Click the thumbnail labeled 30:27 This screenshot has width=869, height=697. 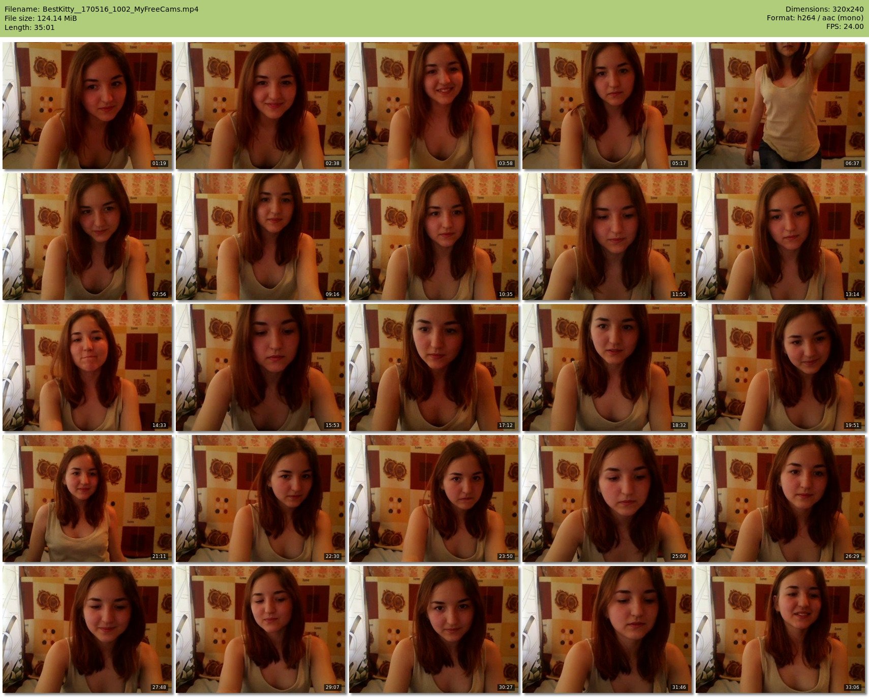coord(434,629)
